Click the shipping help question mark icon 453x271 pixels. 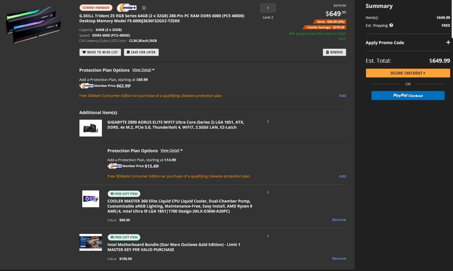click(391, 25)
